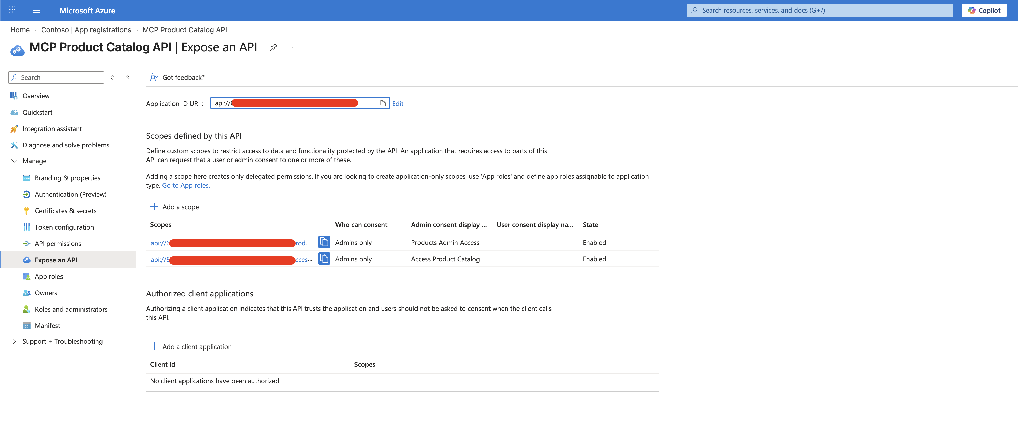The width and height of the screenshot is (1018, 437).
Task: Copy the Application ID URI to clipboard
Action: click(383, 104)
